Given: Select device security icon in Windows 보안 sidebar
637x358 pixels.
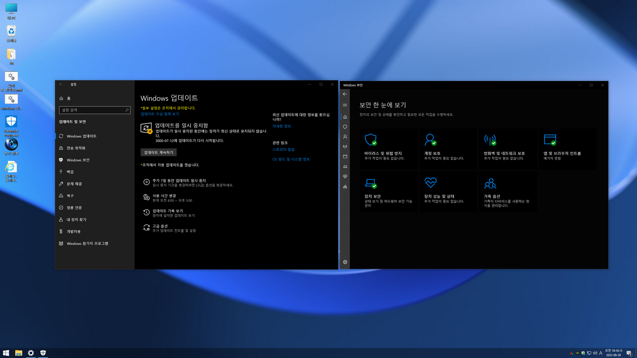Looking at the screenshot, I should point(345,167).
